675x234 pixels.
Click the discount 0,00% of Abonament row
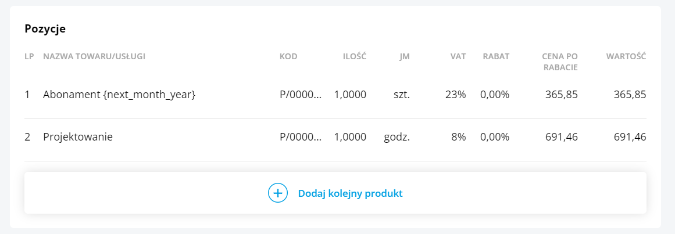pos(495,95)
